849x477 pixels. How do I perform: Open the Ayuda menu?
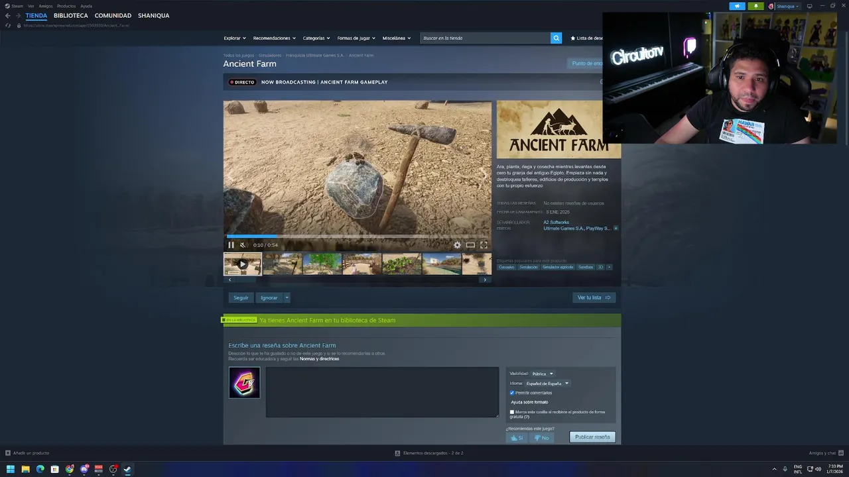pos(86,6)
